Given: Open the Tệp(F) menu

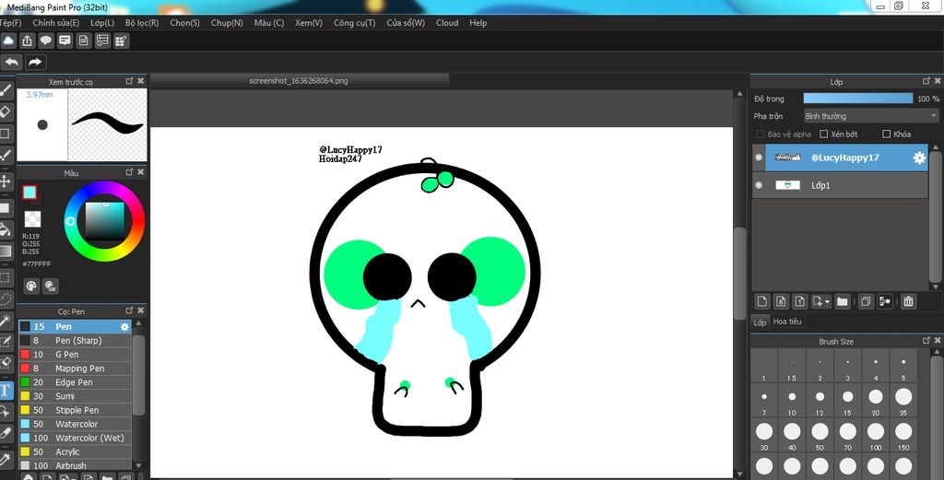Looking at the screenshot, I should pyautogui.click(x=10, y=23).
